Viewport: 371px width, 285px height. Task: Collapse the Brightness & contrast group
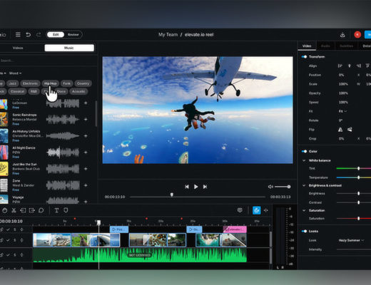(304, 185)
